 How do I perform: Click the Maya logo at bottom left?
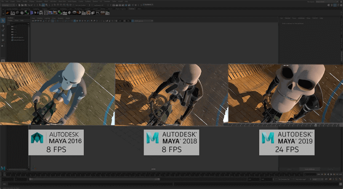(3, 168)
